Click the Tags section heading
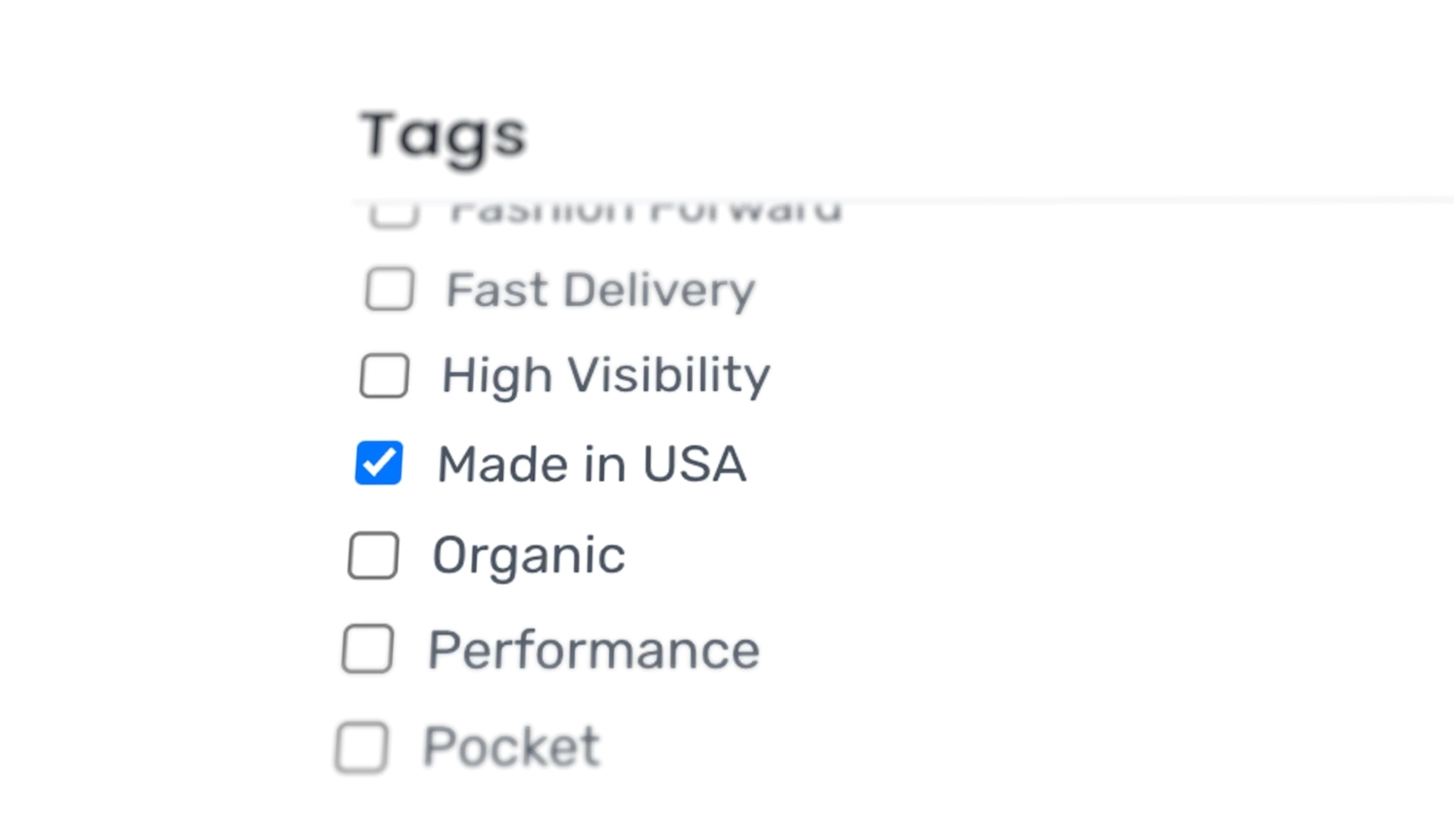This screenshot has height=818, width=1454. pos(442,136)
